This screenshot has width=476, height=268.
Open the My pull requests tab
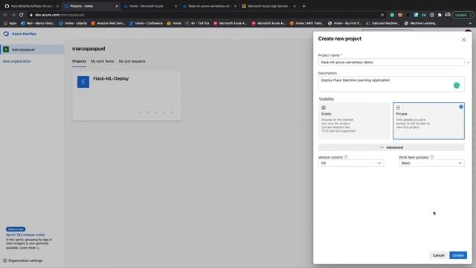(x=132, y=61)
